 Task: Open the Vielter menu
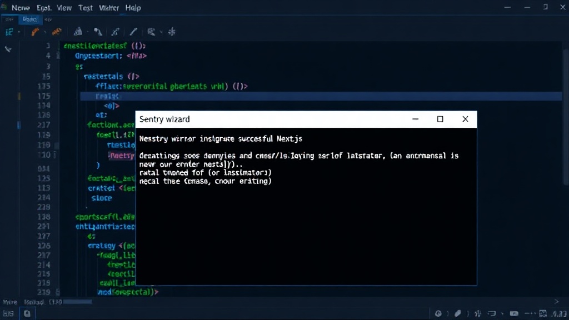coord(109,8)
